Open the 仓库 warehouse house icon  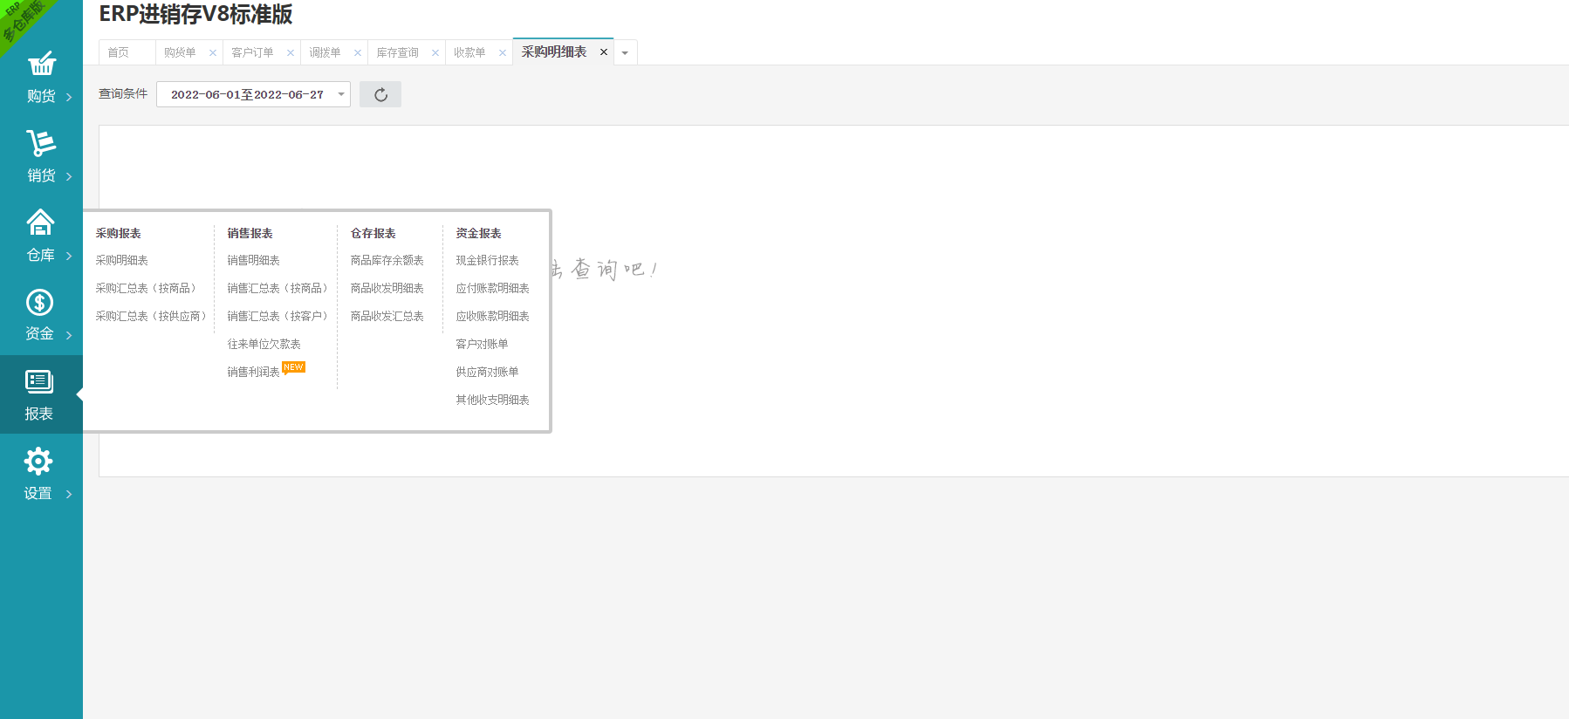[x=40, y=223]
